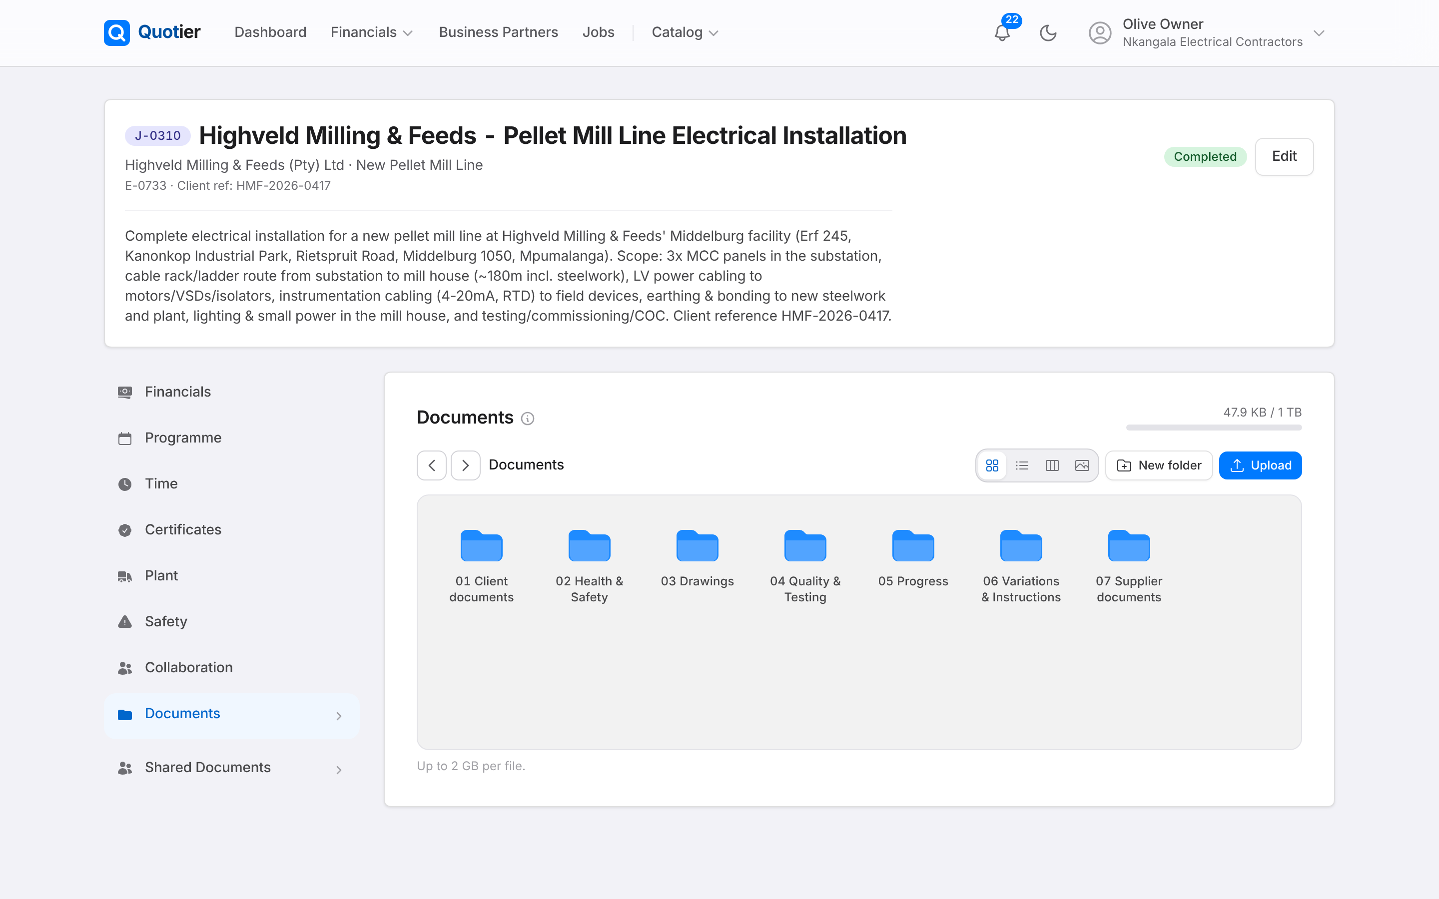The width and height of the screenshot is (1439, 899).
Task: Open Business Partners page
Action: pos(498,32)
